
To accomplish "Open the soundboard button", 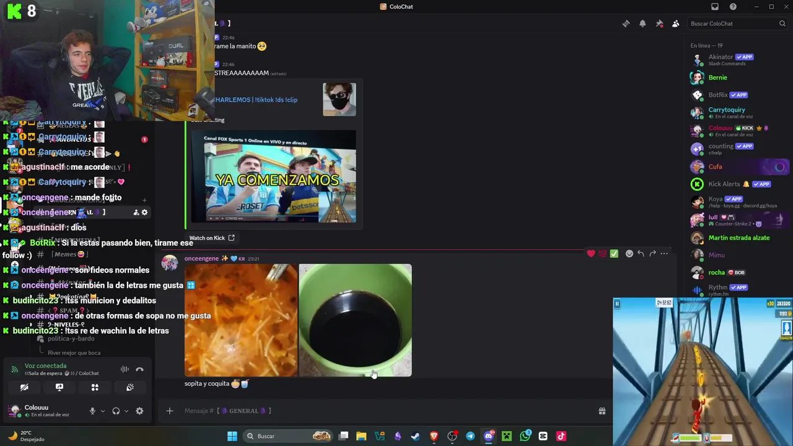I will pos(130,387).
